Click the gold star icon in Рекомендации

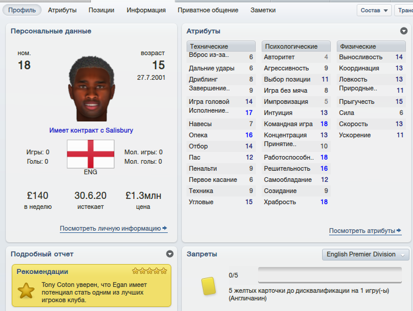click(26, 290)
